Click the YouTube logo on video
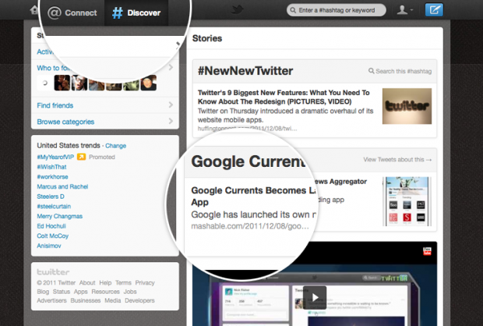Viewport: 483px width, 326px height. [427, 251]
